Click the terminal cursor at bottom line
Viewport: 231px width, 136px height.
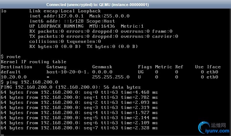2,135
